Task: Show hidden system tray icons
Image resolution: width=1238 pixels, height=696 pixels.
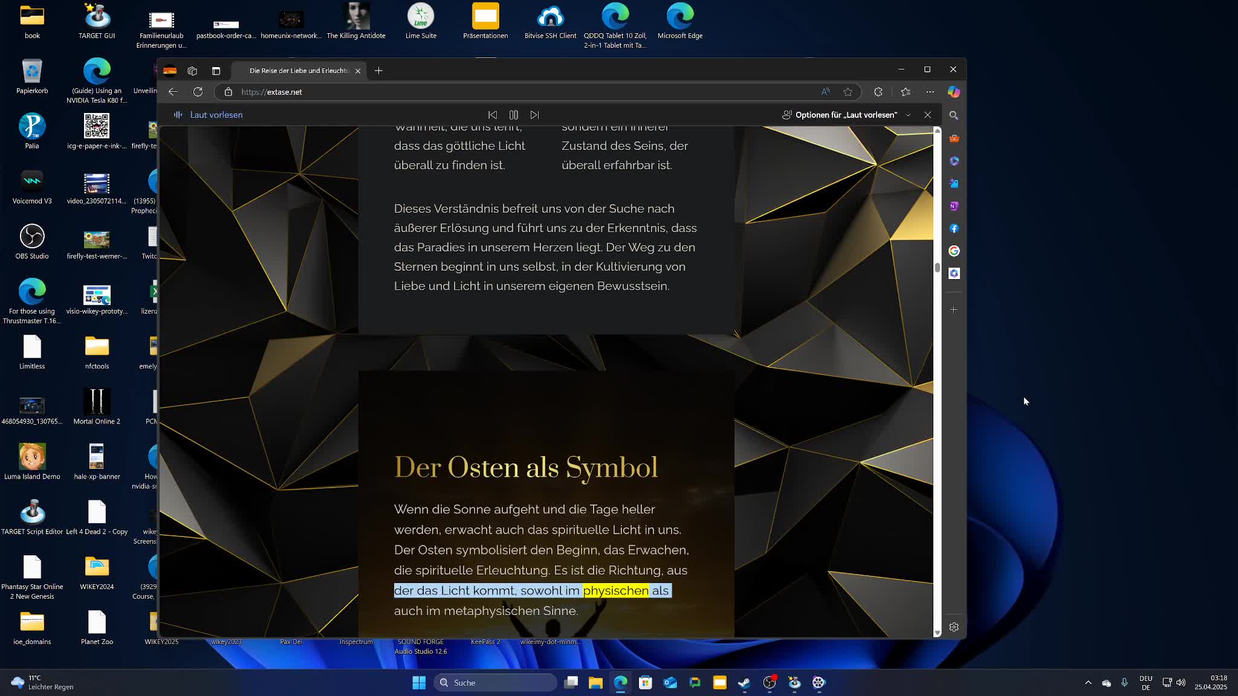Action: 1088,683
